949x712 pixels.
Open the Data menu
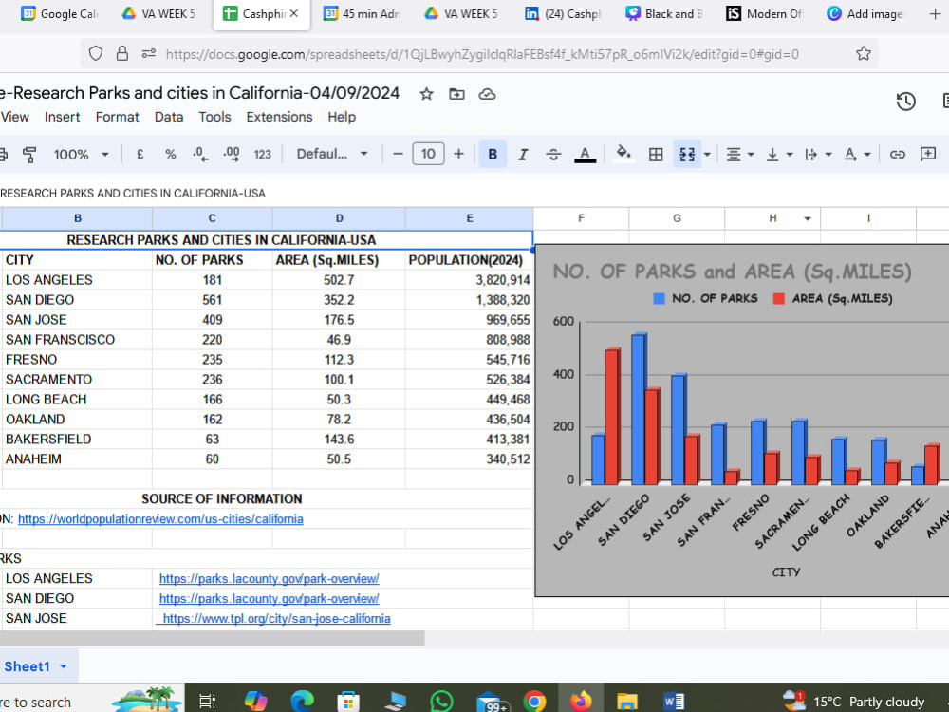click(169, 117)
